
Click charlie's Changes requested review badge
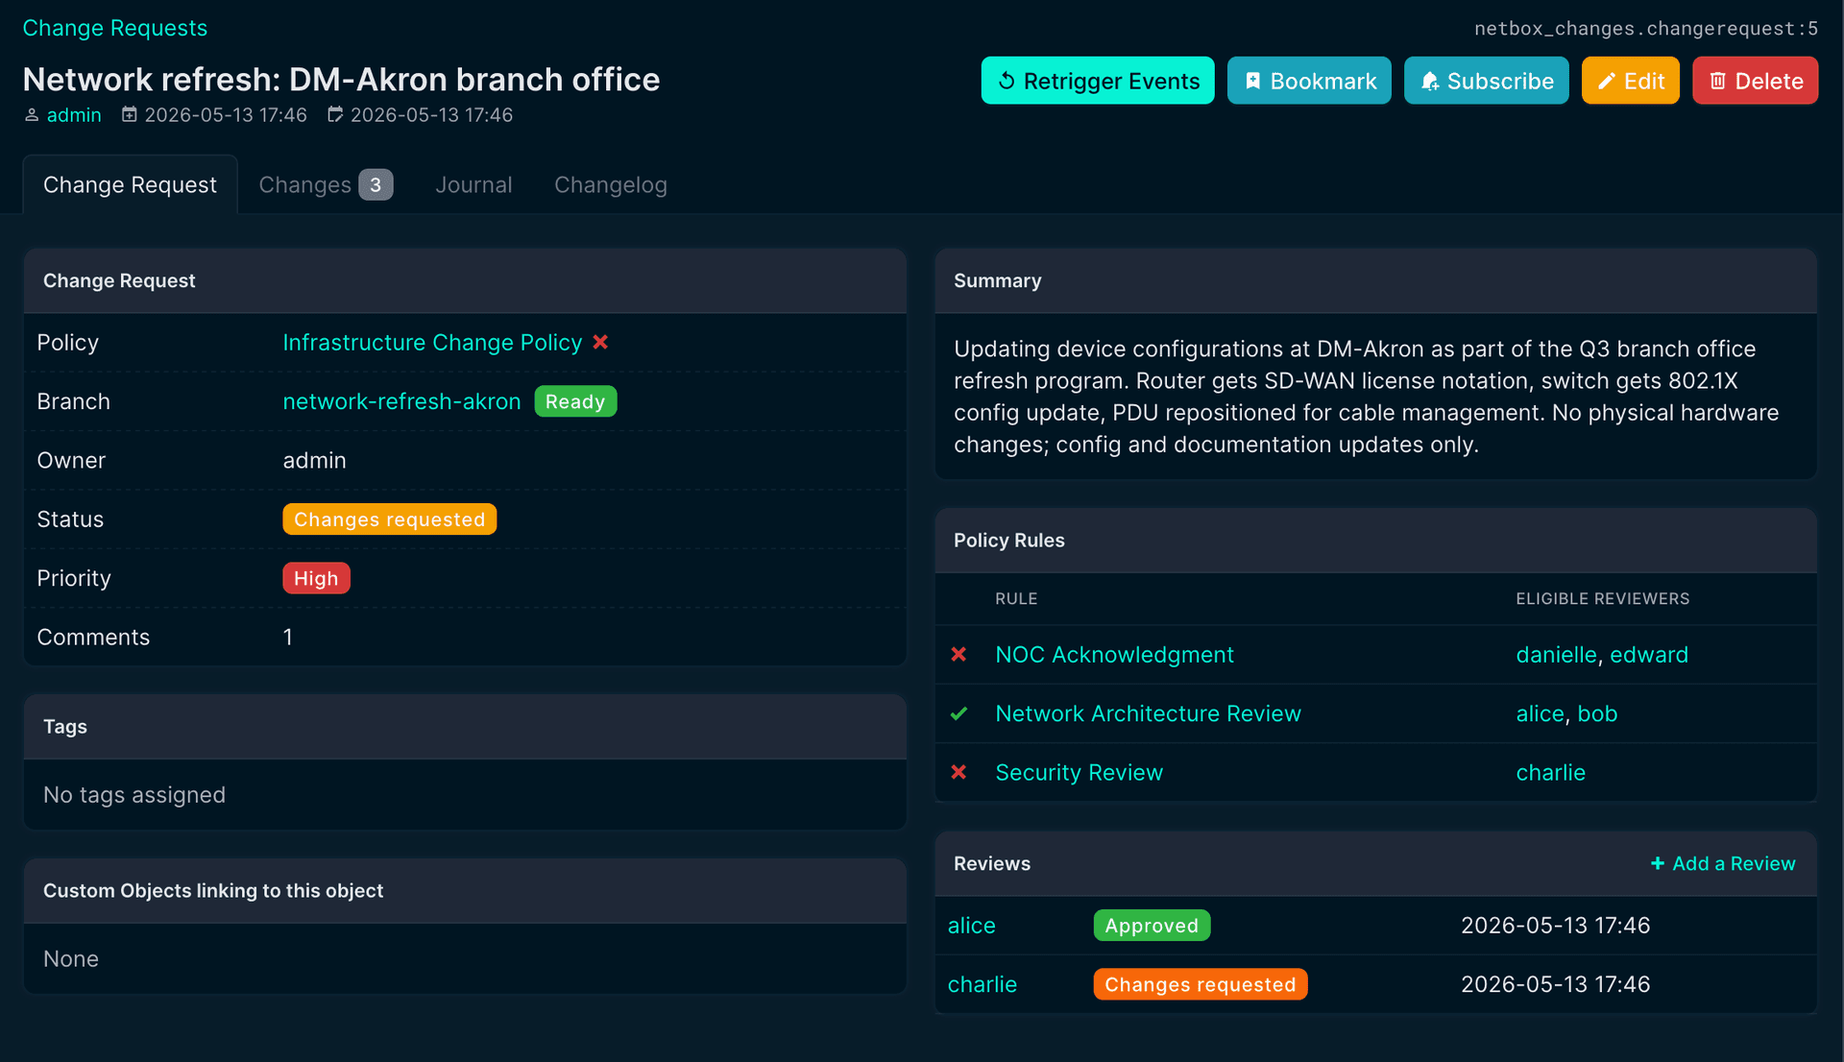[x=1200, y=984]
